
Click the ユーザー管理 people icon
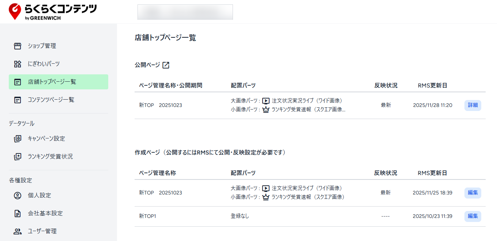(x=18, y=231)
